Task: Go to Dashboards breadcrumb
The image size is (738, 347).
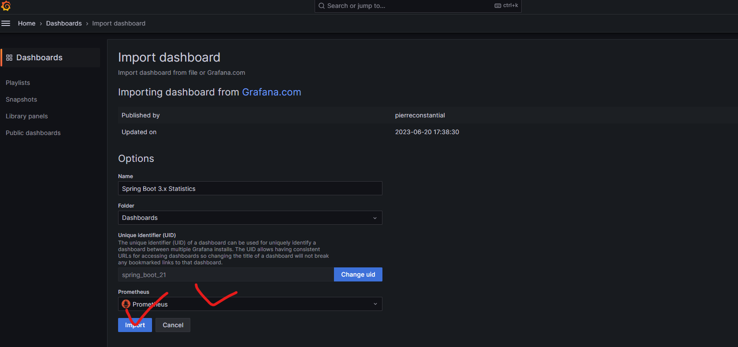Action: pos(64,23)
